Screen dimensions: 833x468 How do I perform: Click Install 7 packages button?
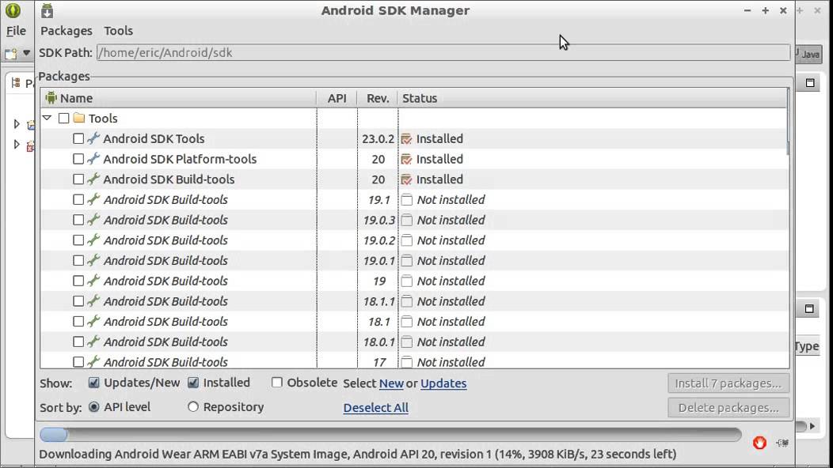click(x=728, y=383)
